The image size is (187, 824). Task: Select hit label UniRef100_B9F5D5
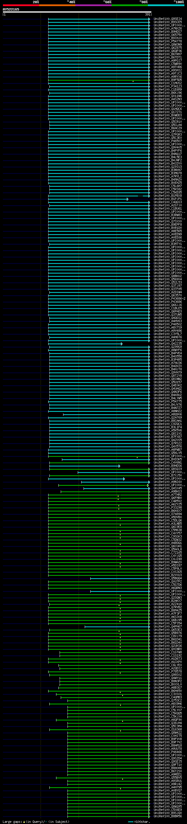coord(168,80)
